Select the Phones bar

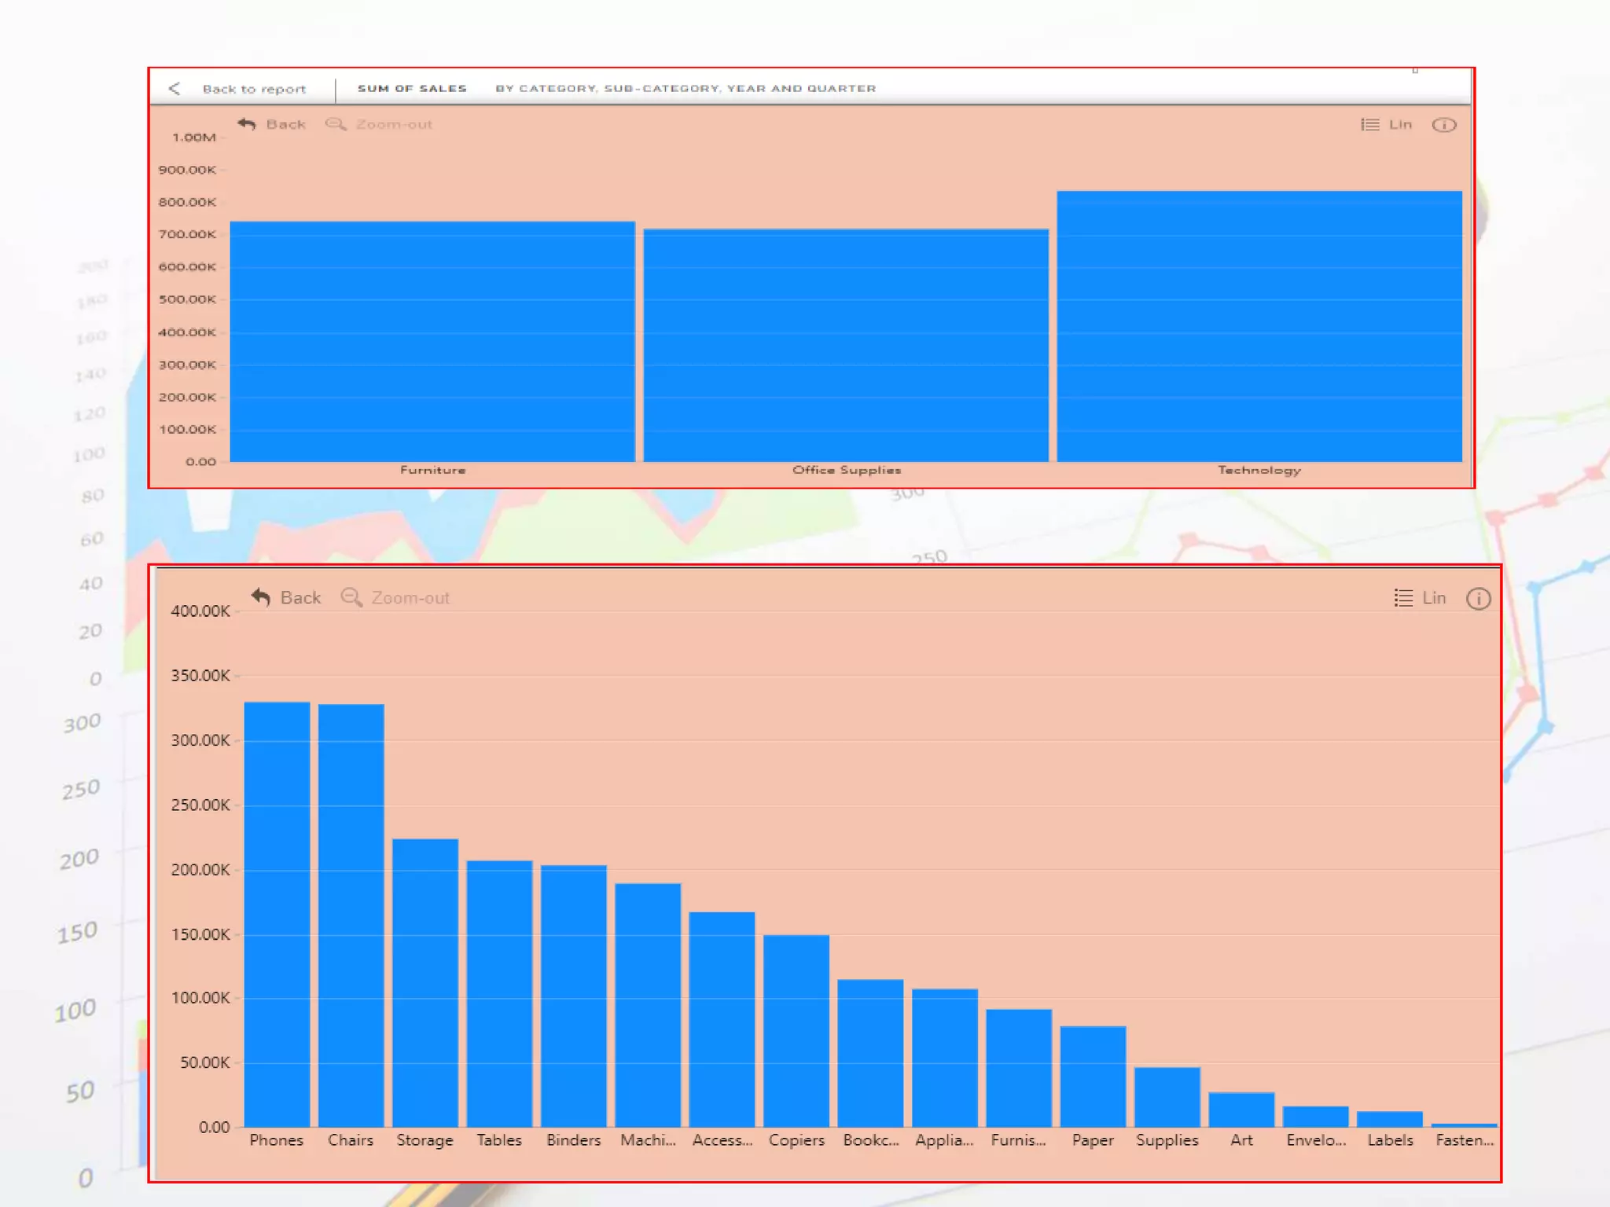[277, 914]
